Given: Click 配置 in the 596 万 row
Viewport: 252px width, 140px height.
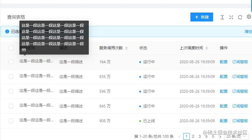Looking at the screenshot, I should point(224,91).
